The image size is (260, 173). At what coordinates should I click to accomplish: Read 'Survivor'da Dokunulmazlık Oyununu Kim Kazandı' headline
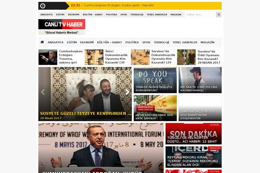click(x=163, y=57)
